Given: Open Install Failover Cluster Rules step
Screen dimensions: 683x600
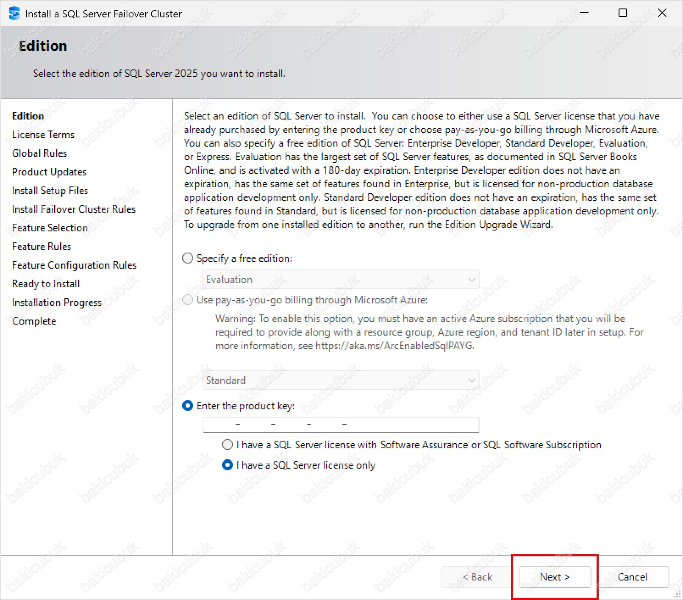Looking at the screenshot, I should 74,209.
